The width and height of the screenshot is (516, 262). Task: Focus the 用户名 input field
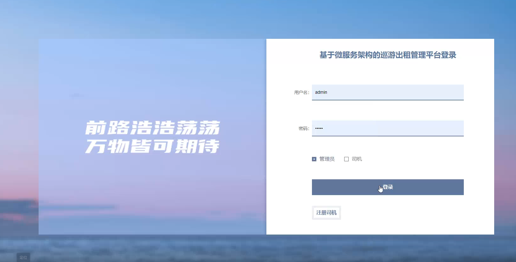(388, 92)
